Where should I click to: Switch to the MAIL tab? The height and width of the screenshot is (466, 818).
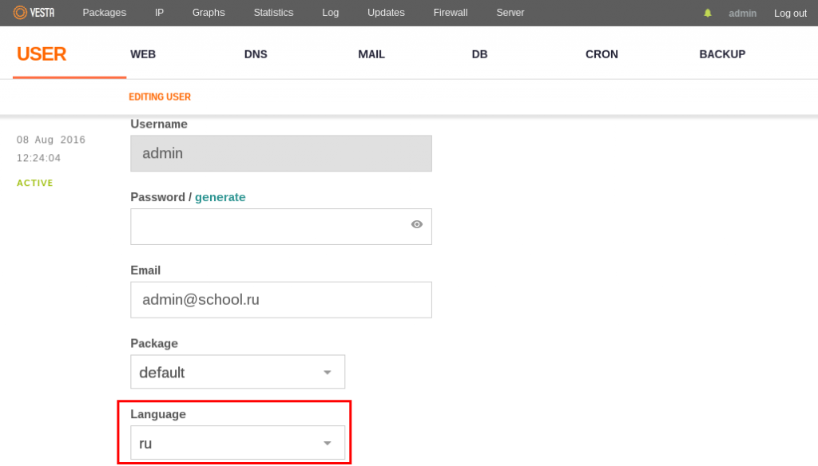[371, 54]
